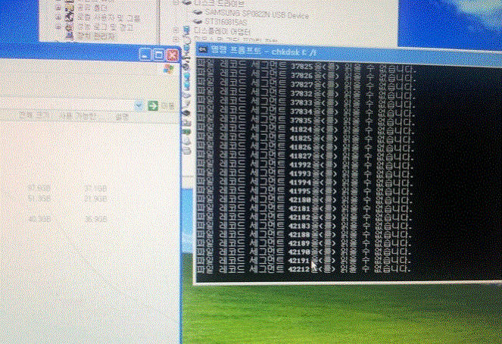Click the 성능 로그 및 경고 icon
The height and width of the screenshot is (344, 502).
(70, 27)
